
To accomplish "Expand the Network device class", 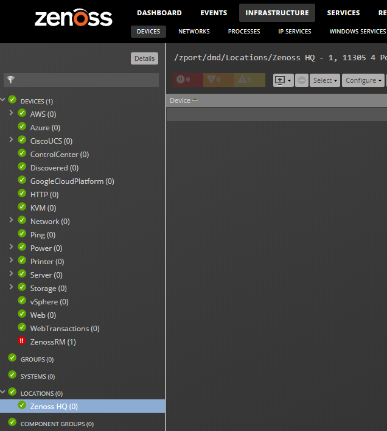I will pos(11,220).
